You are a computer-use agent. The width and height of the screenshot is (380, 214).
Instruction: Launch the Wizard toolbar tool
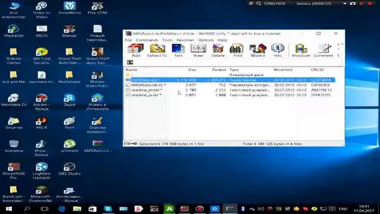pyautogui.click(x=258, y=51)
